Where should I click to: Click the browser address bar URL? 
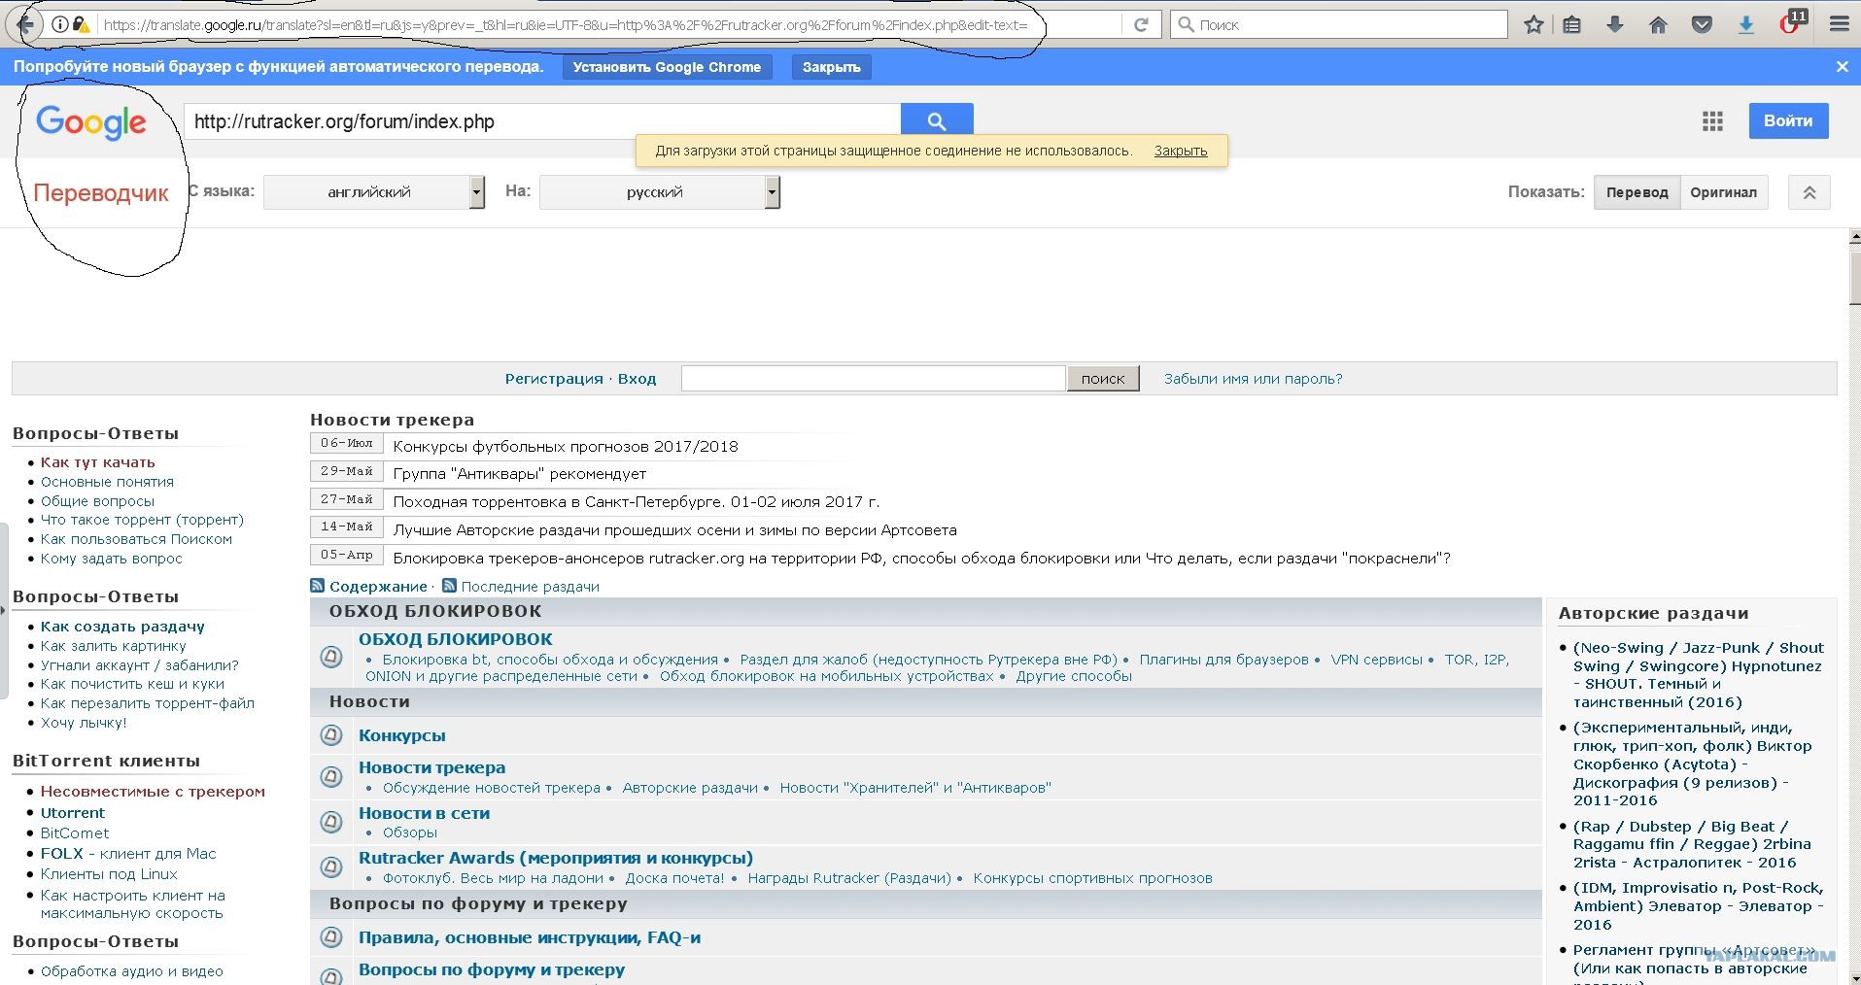(x=564, y=25)
